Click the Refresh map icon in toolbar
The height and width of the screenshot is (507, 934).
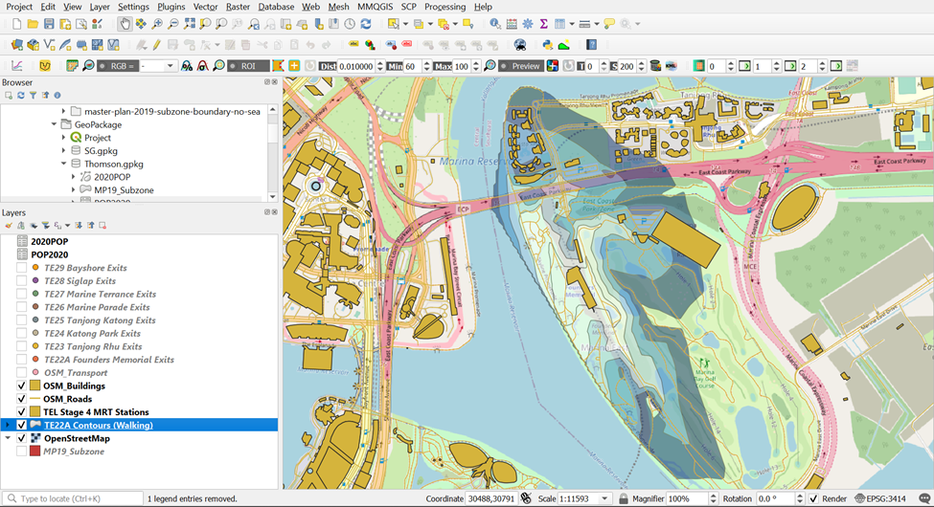365,24
